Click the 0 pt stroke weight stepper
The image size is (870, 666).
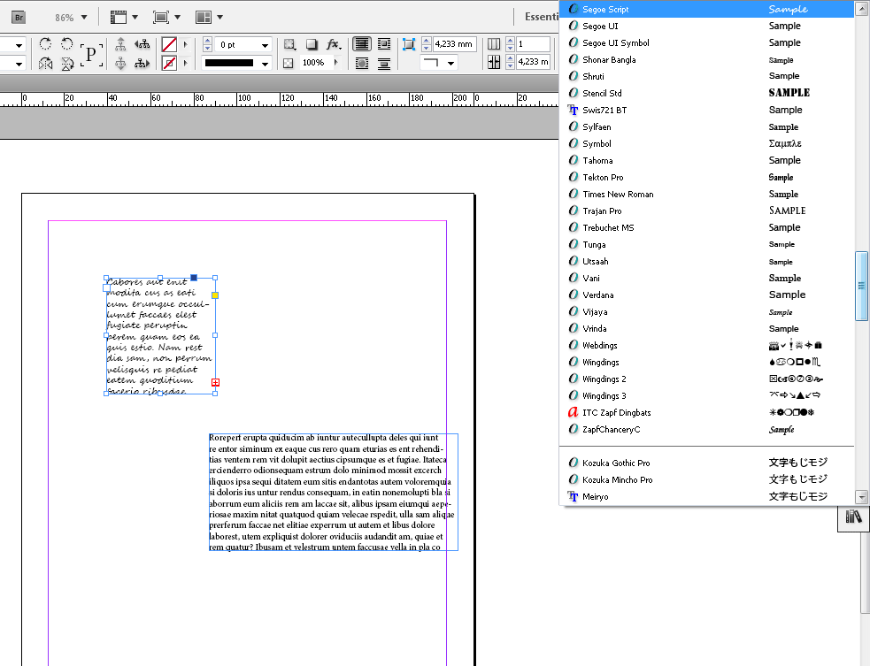[207, 44]
